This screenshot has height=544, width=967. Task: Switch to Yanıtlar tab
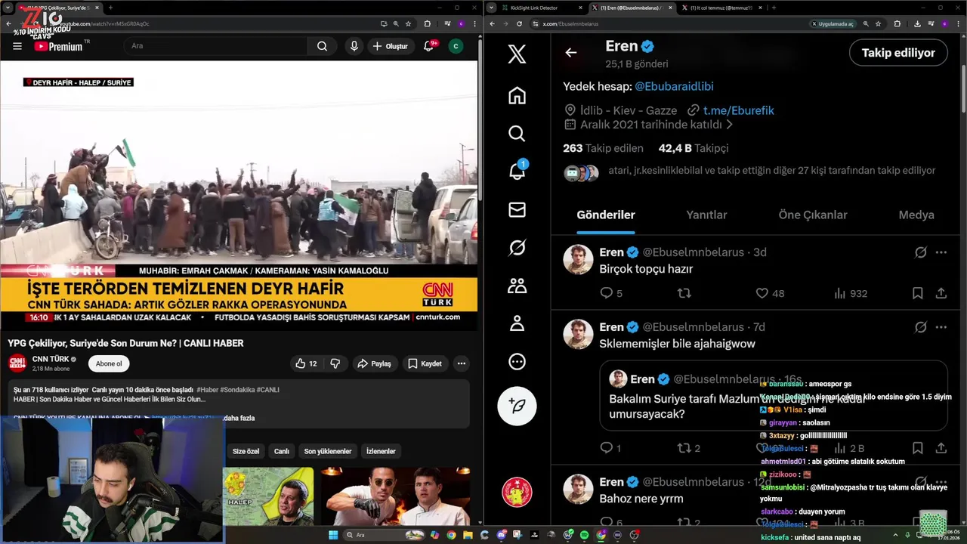pyautogui.click(x=706, y=215)
